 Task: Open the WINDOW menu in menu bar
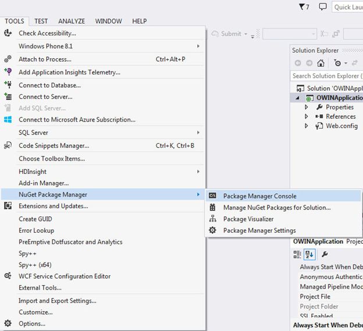[x=108, y=21]
